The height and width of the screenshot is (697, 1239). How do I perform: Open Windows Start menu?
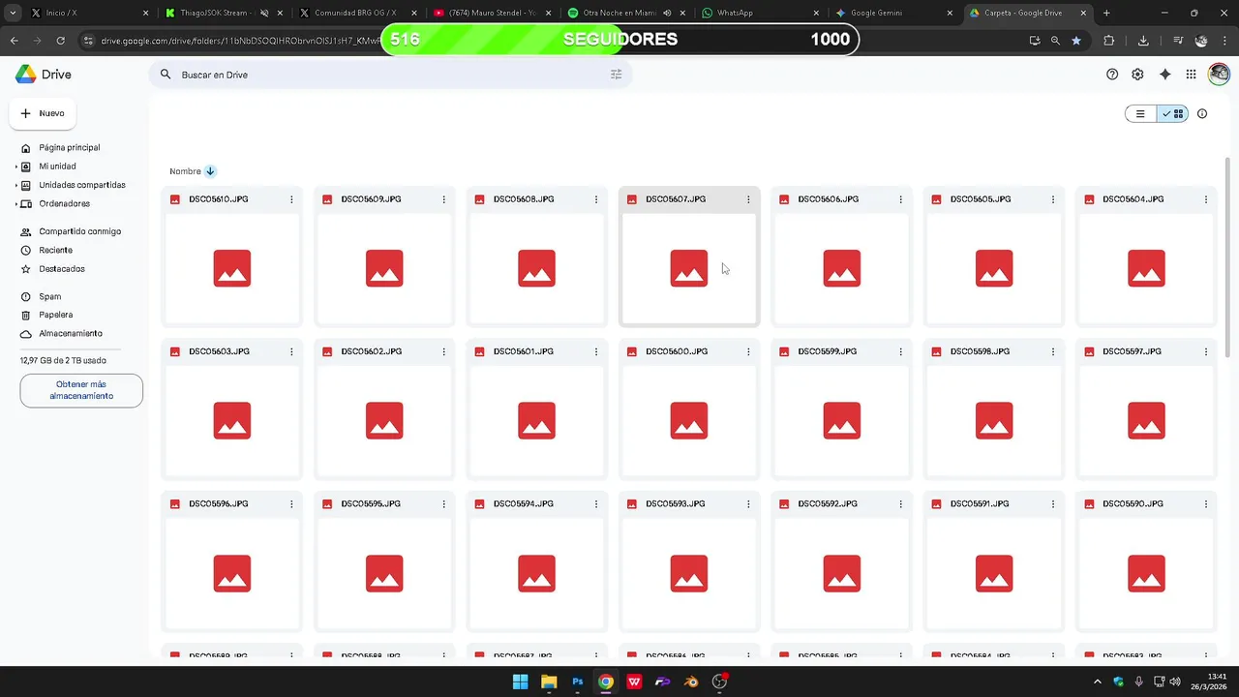[x=520, y=682]
